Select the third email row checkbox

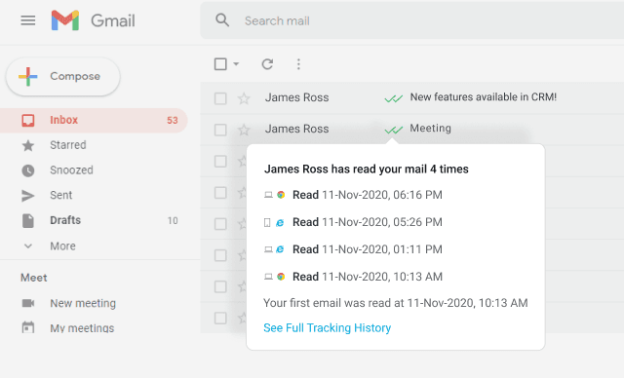pyautogui.click(x=220, y=162)
